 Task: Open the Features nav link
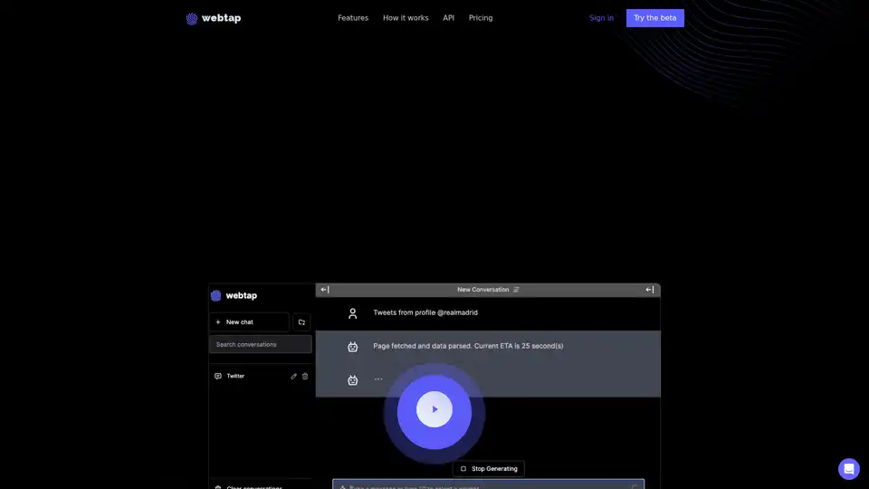(353, 18)
